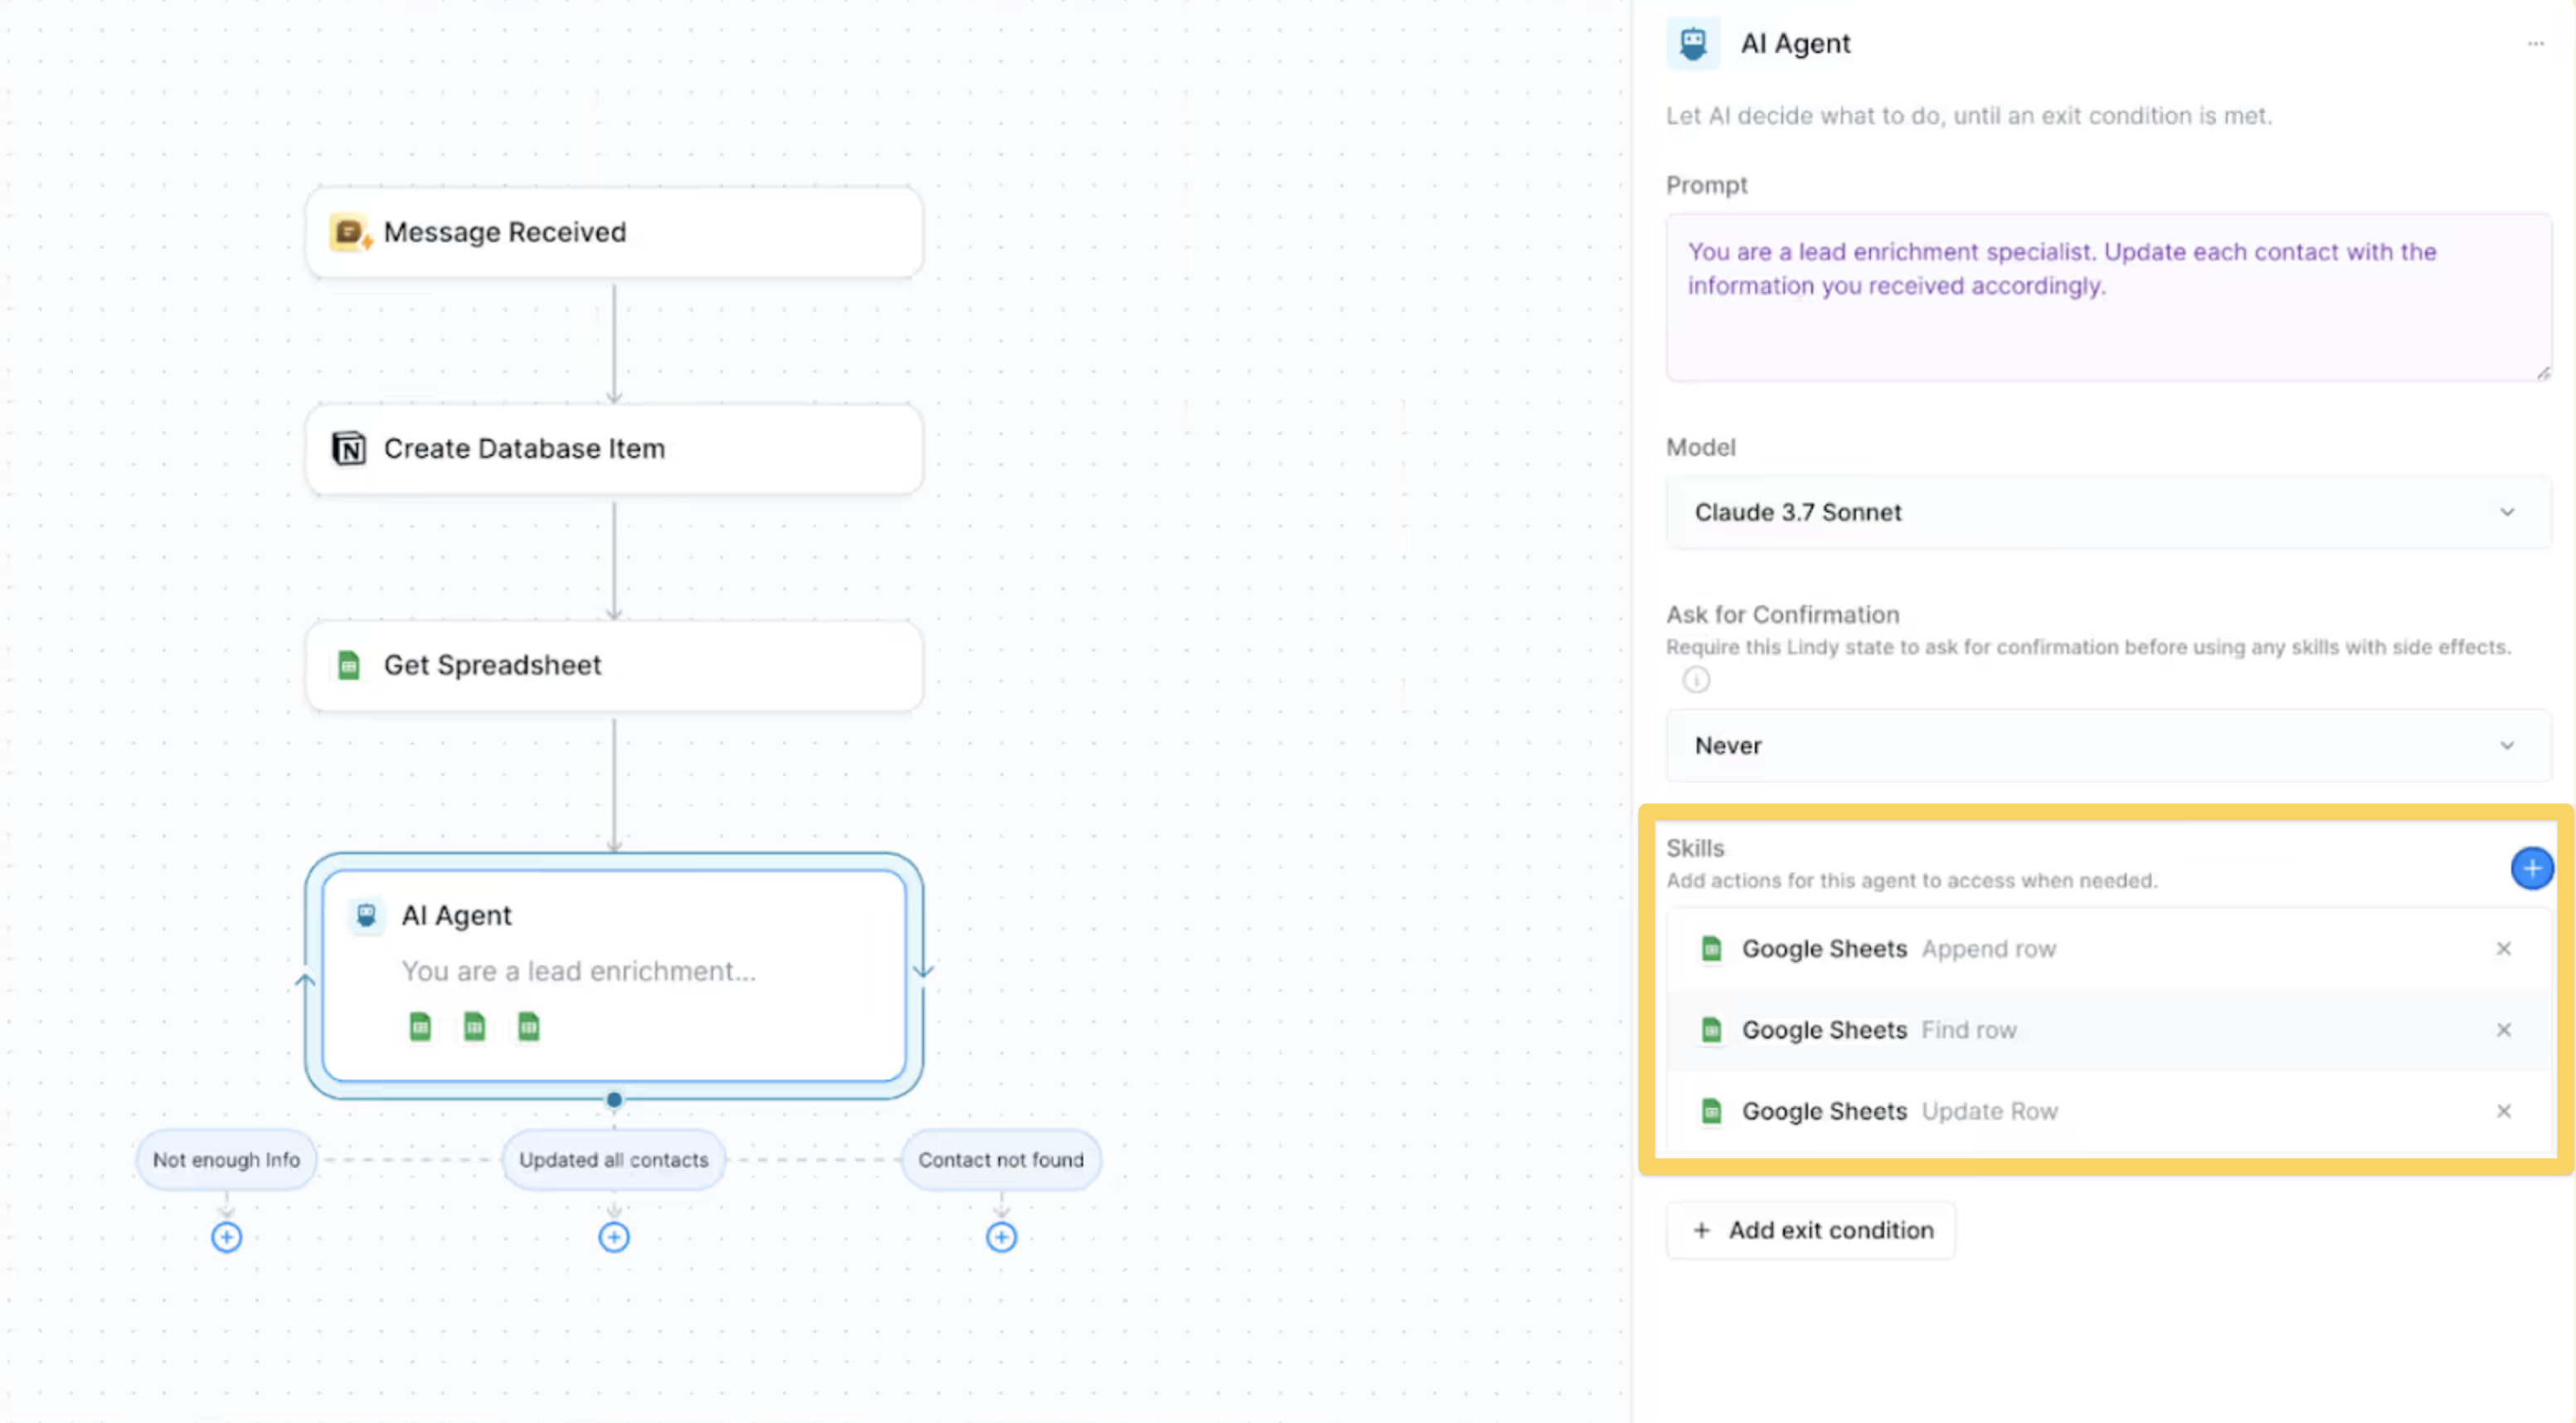Click the AI Agent robot icon in panel header
The image size is (2576, 1423).
(x=1693, y=43)
